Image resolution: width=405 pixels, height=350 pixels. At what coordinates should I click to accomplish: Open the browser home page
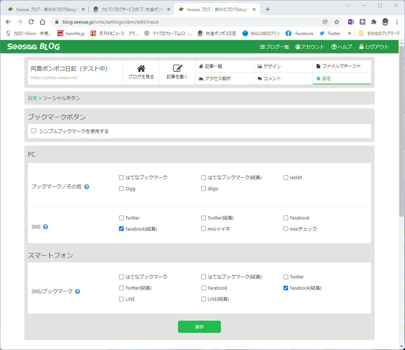click(x=43, y=22)
